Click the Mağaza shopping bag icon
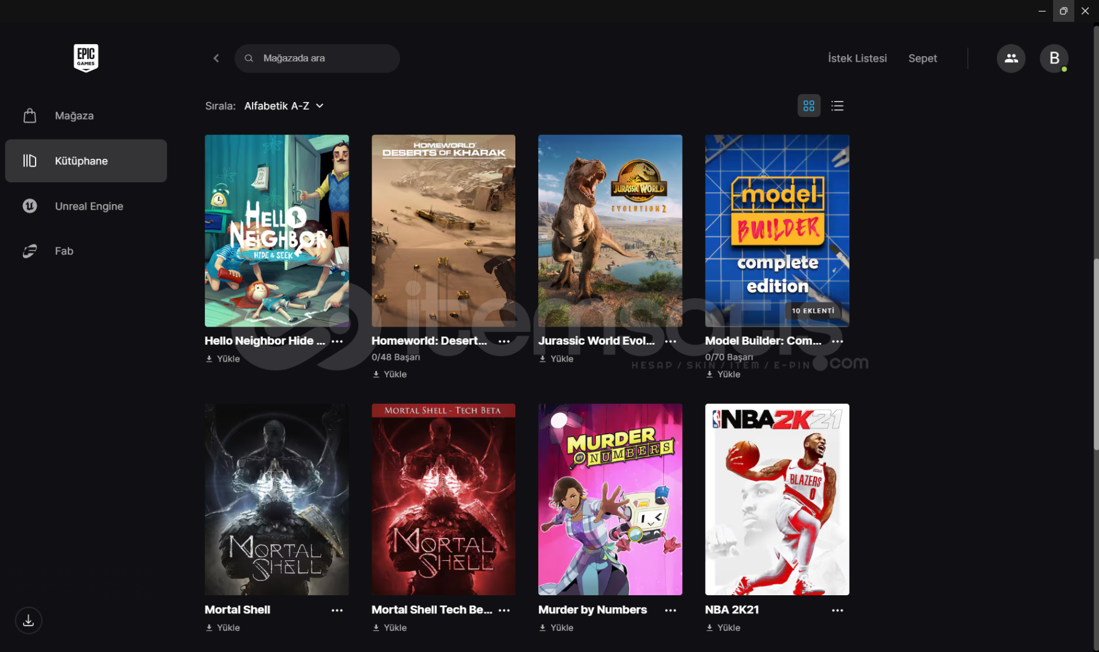Image resolution: width=1099 pixels, height=652 pixels. pyautogui.click(x=30, y=115)
